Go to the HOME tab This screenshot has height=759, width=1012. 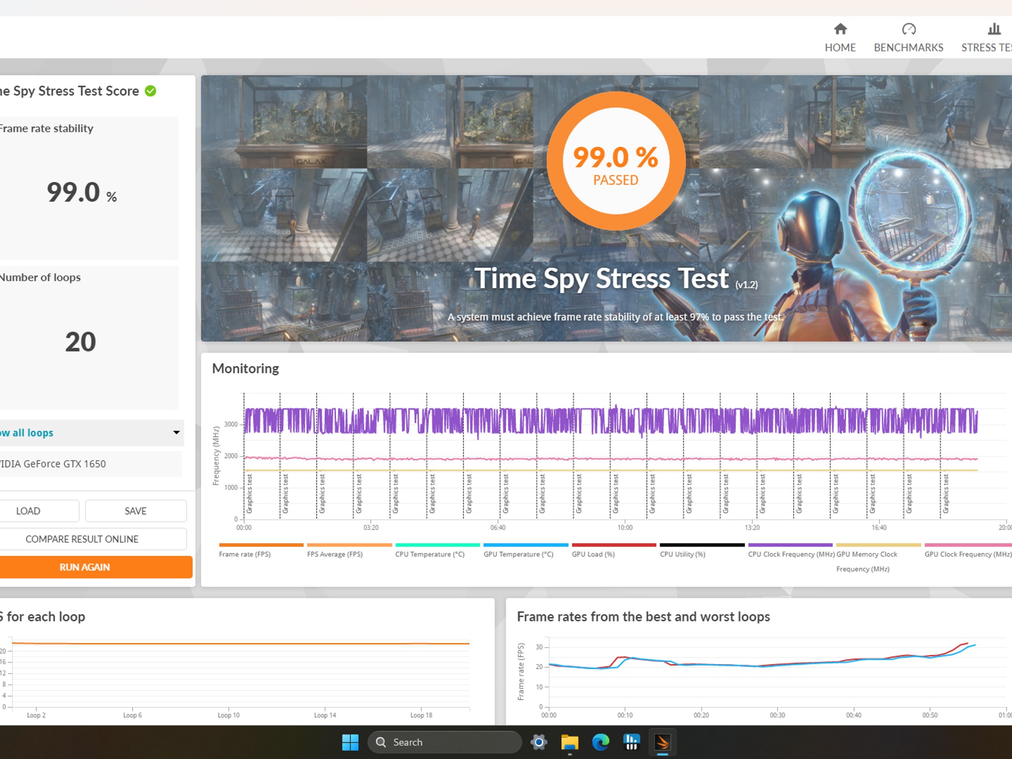click(x=840, y=38)
